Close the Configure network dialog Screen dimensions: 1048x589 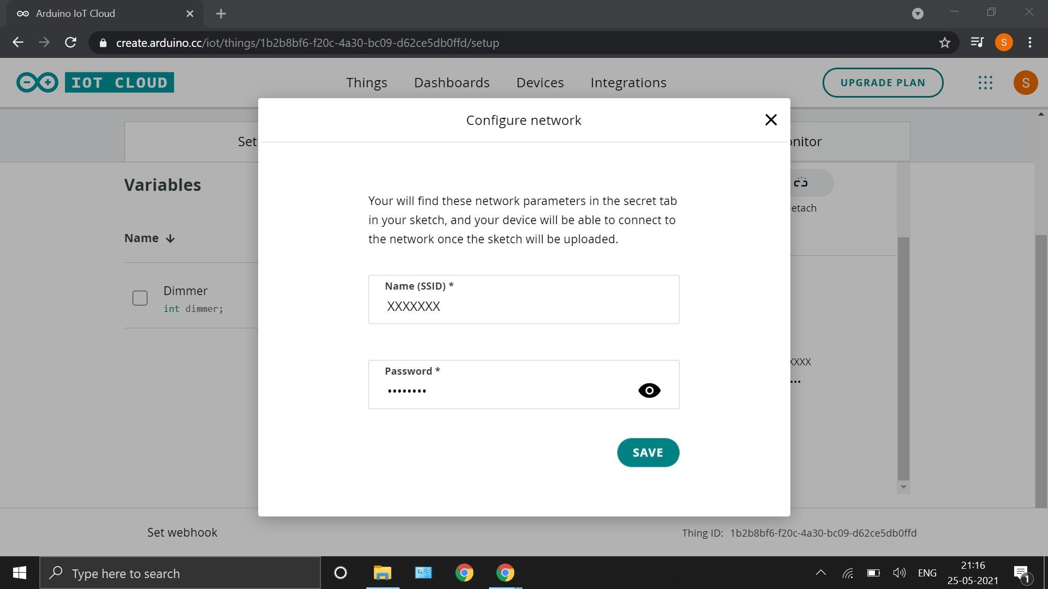click(771, 120)
